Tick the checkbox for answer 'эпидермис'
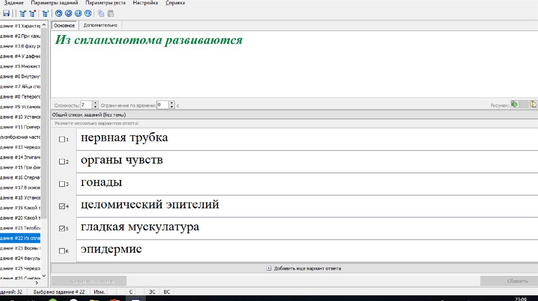Viewport: 538px width, 301px height. [62, 251]
